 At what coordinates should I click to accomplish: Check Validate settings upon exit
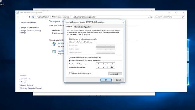point(70,73)
